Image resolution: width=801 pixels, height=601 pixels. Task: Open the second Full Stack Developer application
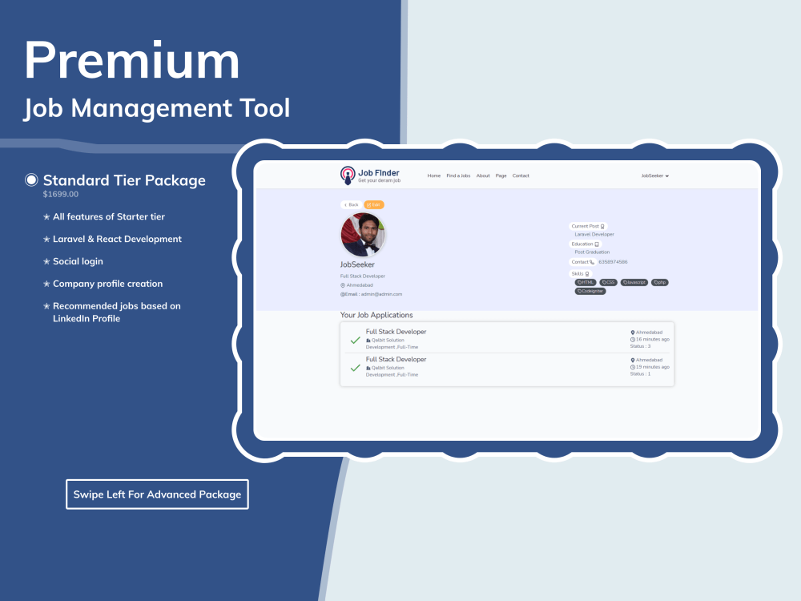coord(396,359)
